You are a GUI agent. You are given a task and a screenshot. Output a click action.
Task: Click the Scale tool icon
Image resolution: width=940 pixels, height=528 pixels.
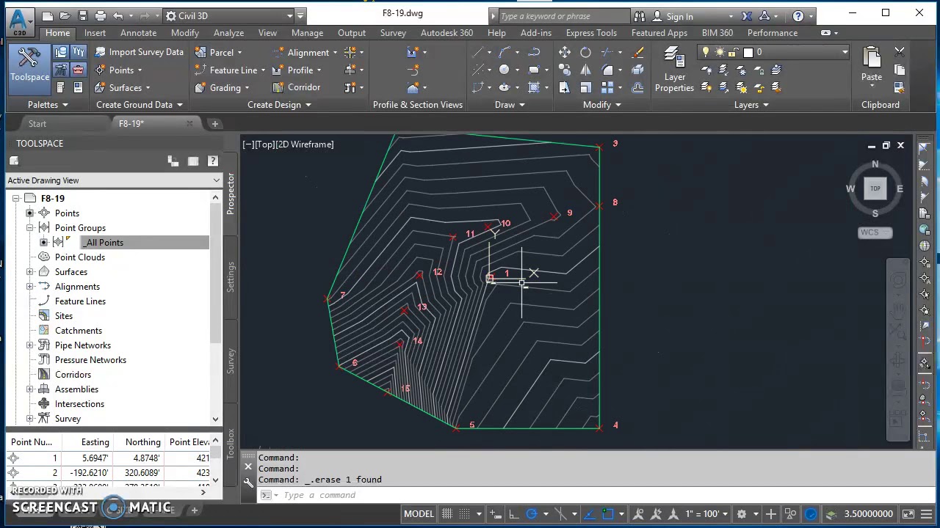(585, 87)
